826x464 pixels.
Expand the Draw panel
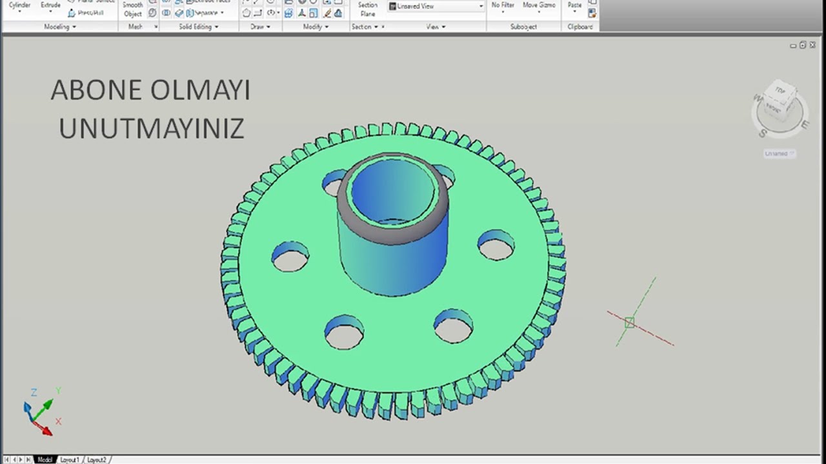pyautogui.click(x=261, y=26)
